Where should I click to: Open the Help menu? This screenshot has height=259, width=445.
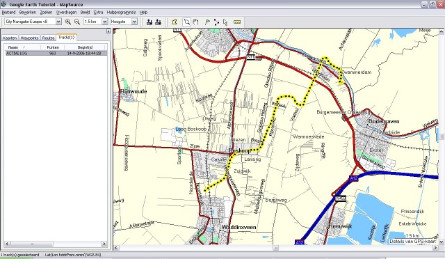click(143, 13)
